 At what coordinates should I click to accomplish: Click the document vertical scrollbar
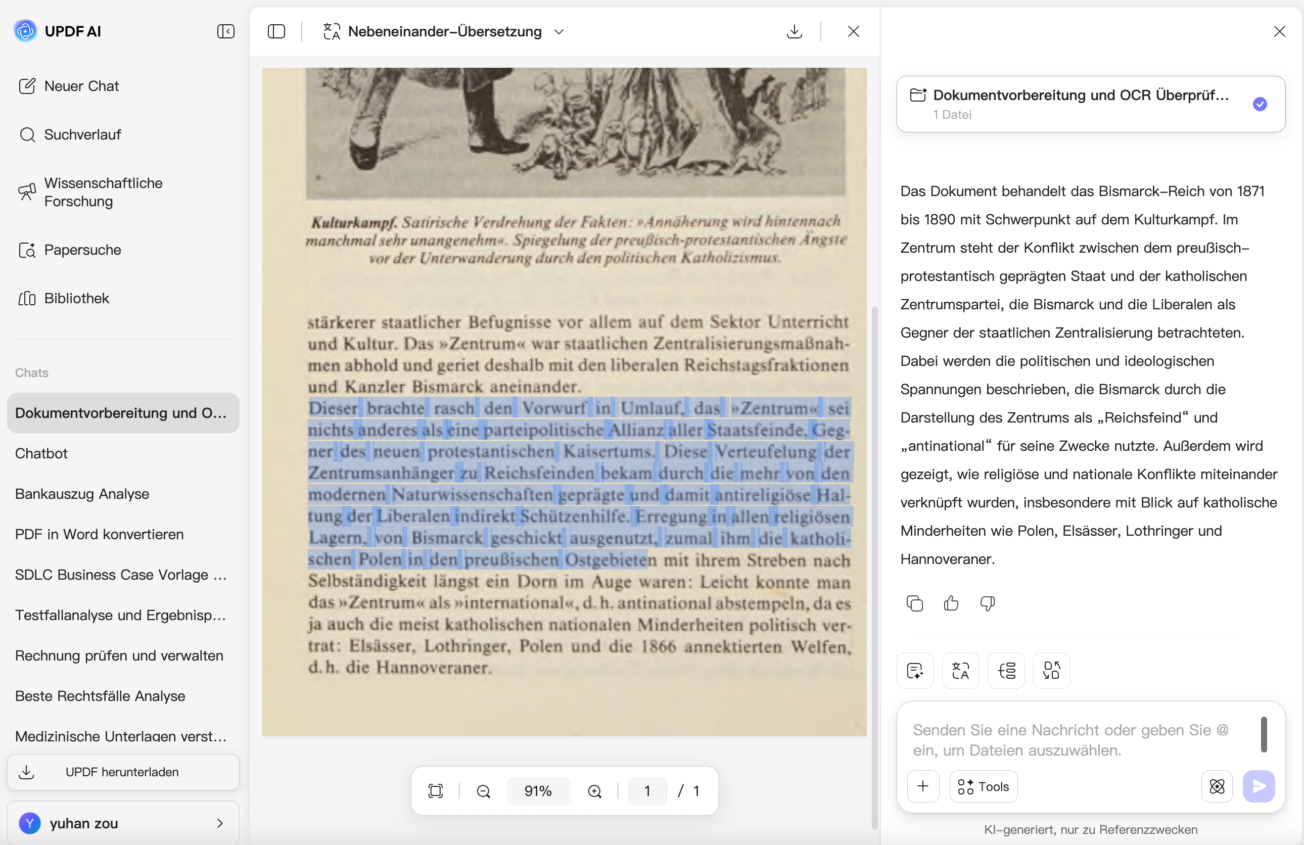click(874, 567)
